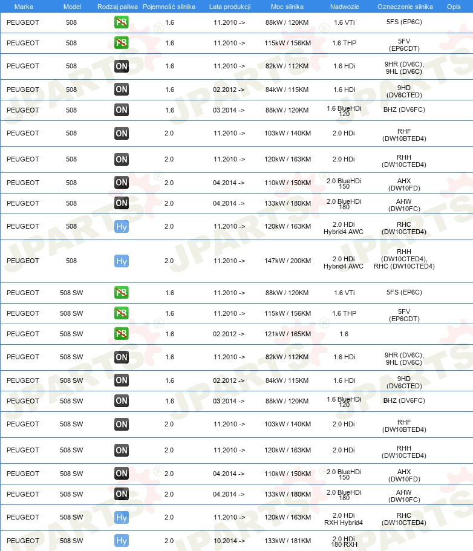Viewport: 473px width, 551px height.
Task: Click the Model column header
Action: coord(72,7)
